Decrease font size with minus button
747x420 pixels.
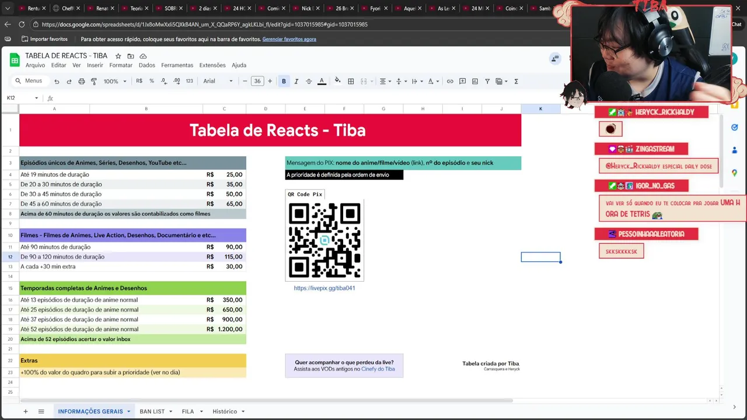(245, 81)
